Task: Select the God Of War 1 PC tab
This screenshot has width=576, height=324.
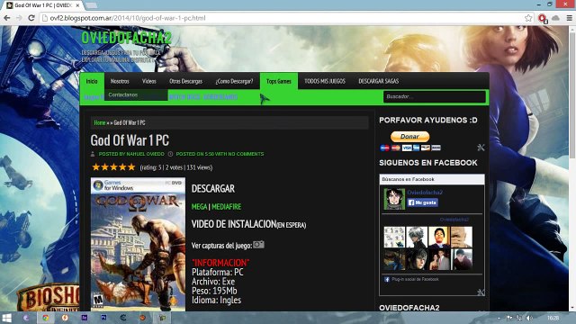Action: point(42,5)
